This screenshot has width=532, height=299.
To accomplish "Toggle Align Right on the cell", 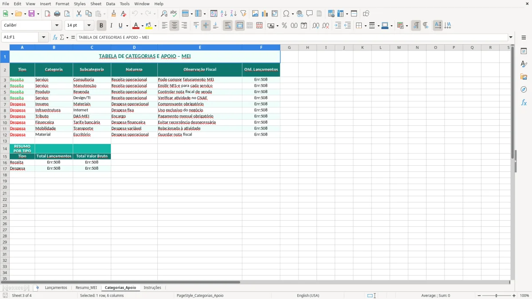I will tap(184, 26).
